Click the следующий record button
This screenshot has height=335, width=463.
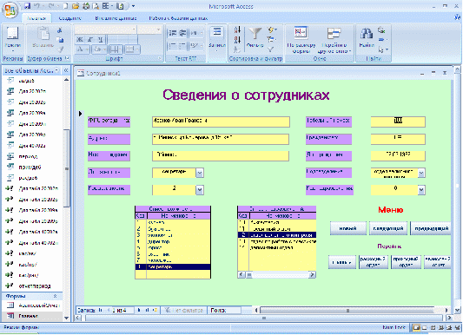tap(388, 228)
